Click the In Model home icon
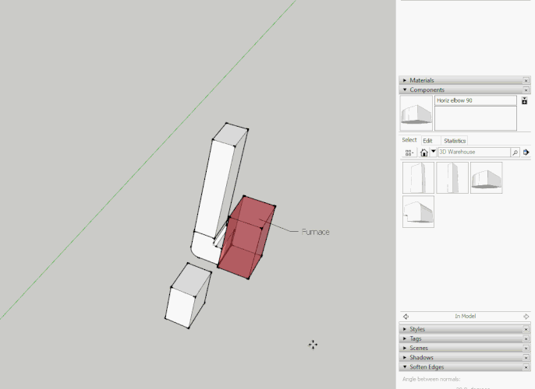535x389 pixels. 423,152
